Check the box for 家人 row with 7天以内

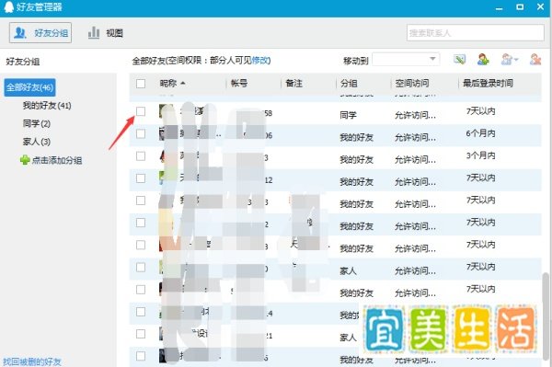141,268
